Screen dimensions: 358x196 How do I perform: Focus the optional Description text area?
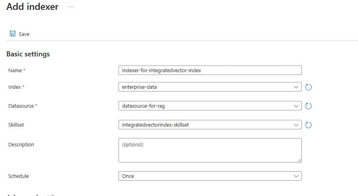point(210,150)
